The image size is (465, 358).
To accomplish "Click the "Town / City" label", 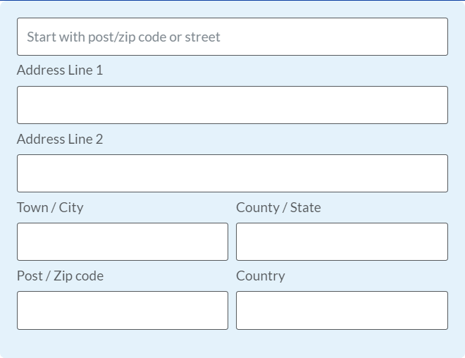I will tap(50, 207).
